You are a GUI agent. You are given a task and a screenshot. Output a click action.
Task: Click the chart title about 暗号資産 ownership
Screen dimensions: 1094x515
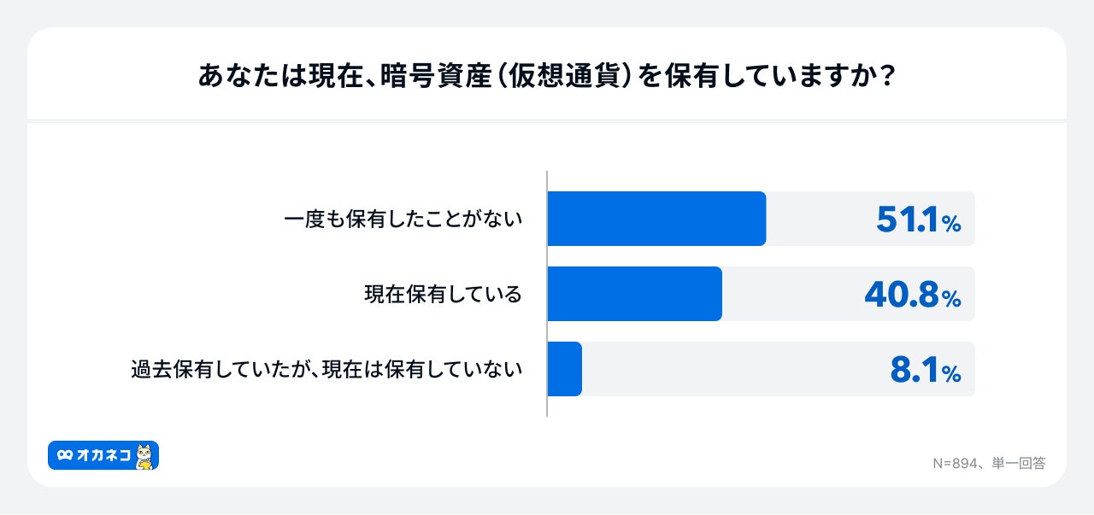point(546,77)
